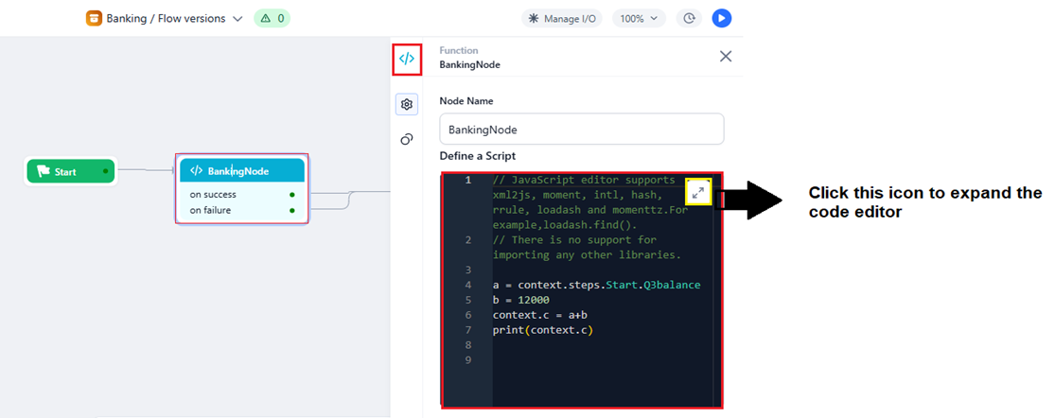The width and height of the screenshot is (1055, 418).
Task: Click the Function BankingNode panel title
Action: tap(469, 58)
